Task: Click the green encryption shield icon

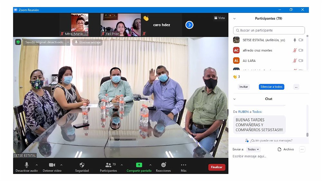Action: tap(18, 42)
